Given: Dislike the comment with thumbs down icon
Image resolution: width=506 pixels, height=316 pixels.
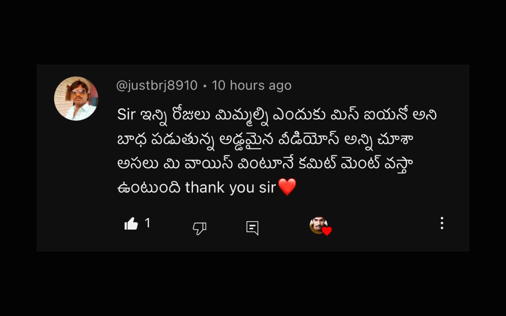Looking at the screenshot, I should pyautogui.click(x=199, y=228).
